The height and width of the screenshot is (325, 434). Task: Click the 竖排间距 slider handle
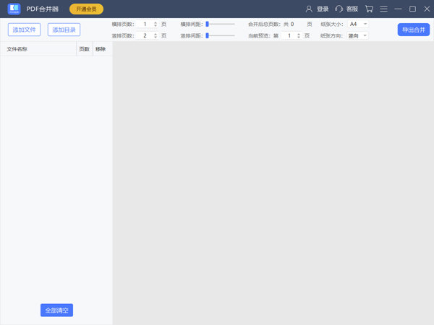click(208, 35)
